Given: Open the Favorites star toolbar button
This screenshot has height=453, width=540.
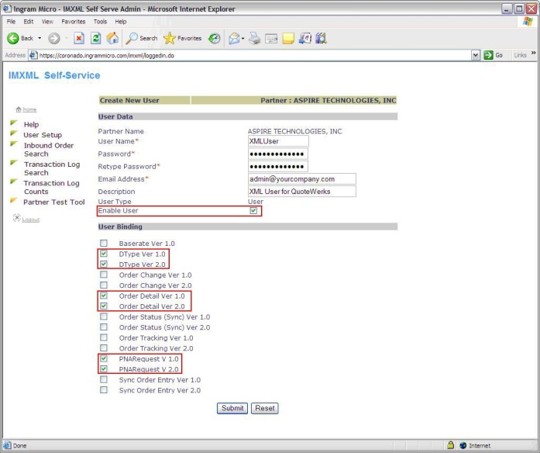Looking at the screenshot, I should tap(183, 38).
